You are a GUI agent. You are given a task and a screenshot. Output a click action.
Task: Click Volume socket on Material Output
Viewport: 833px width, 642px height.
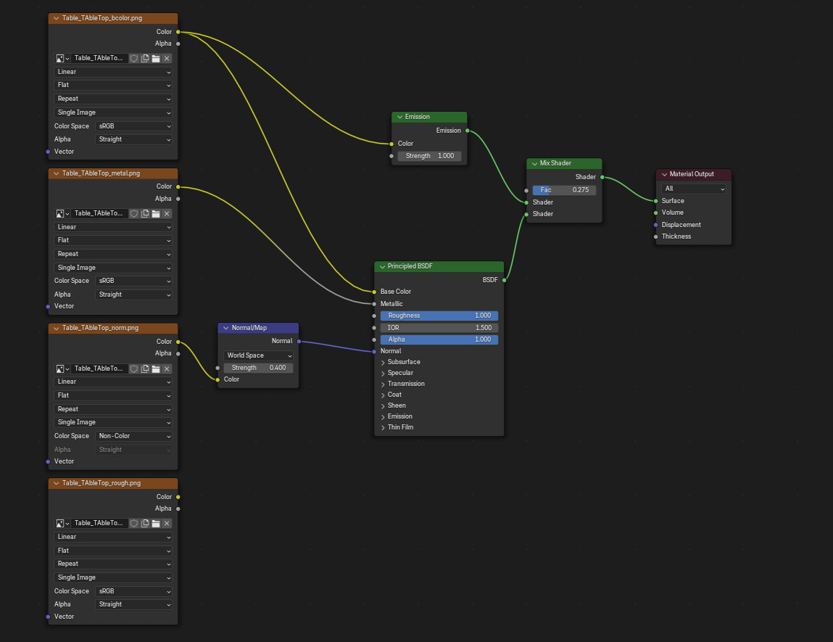656,213
